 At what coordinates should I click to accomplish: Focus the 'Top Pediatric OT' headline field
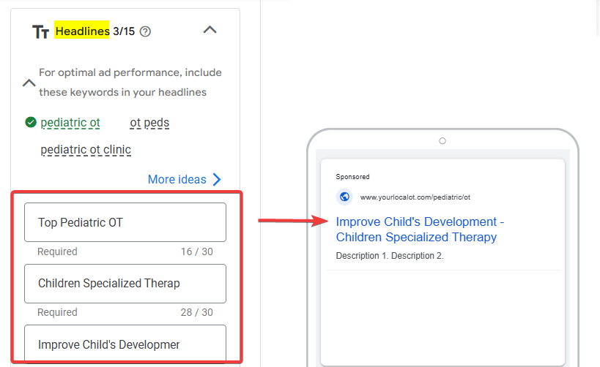[x=125, y=222]
